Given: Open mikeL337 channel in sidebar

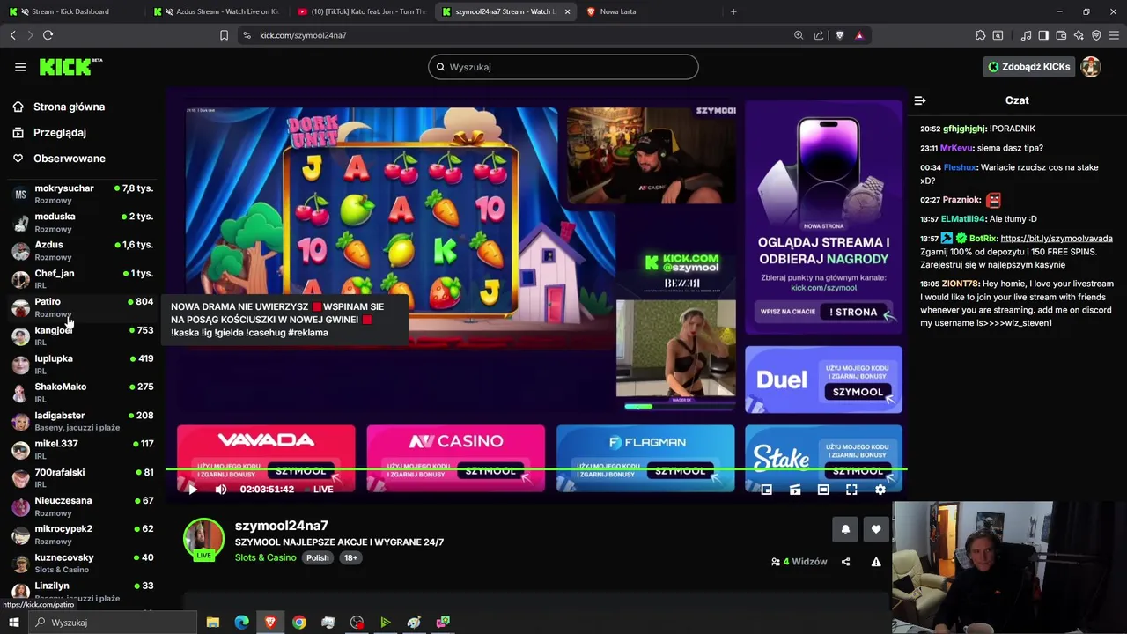Looking at the screenshot, I should tap(82, 449).
